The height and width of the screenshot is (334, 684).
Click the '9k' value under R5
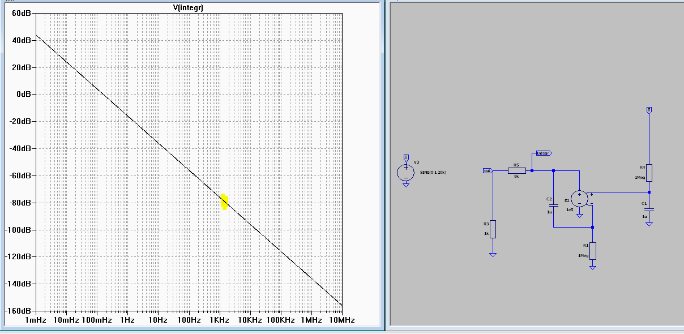516,177
